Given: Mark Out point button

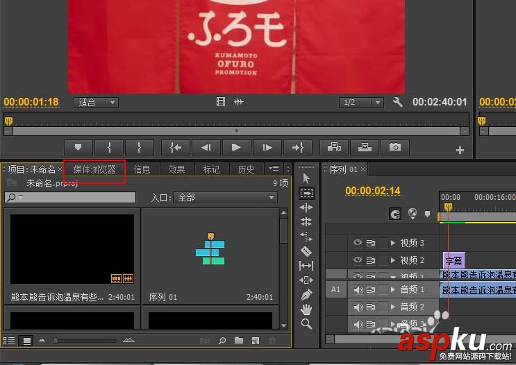Looking at the screenshot, I should pos(139,147).
